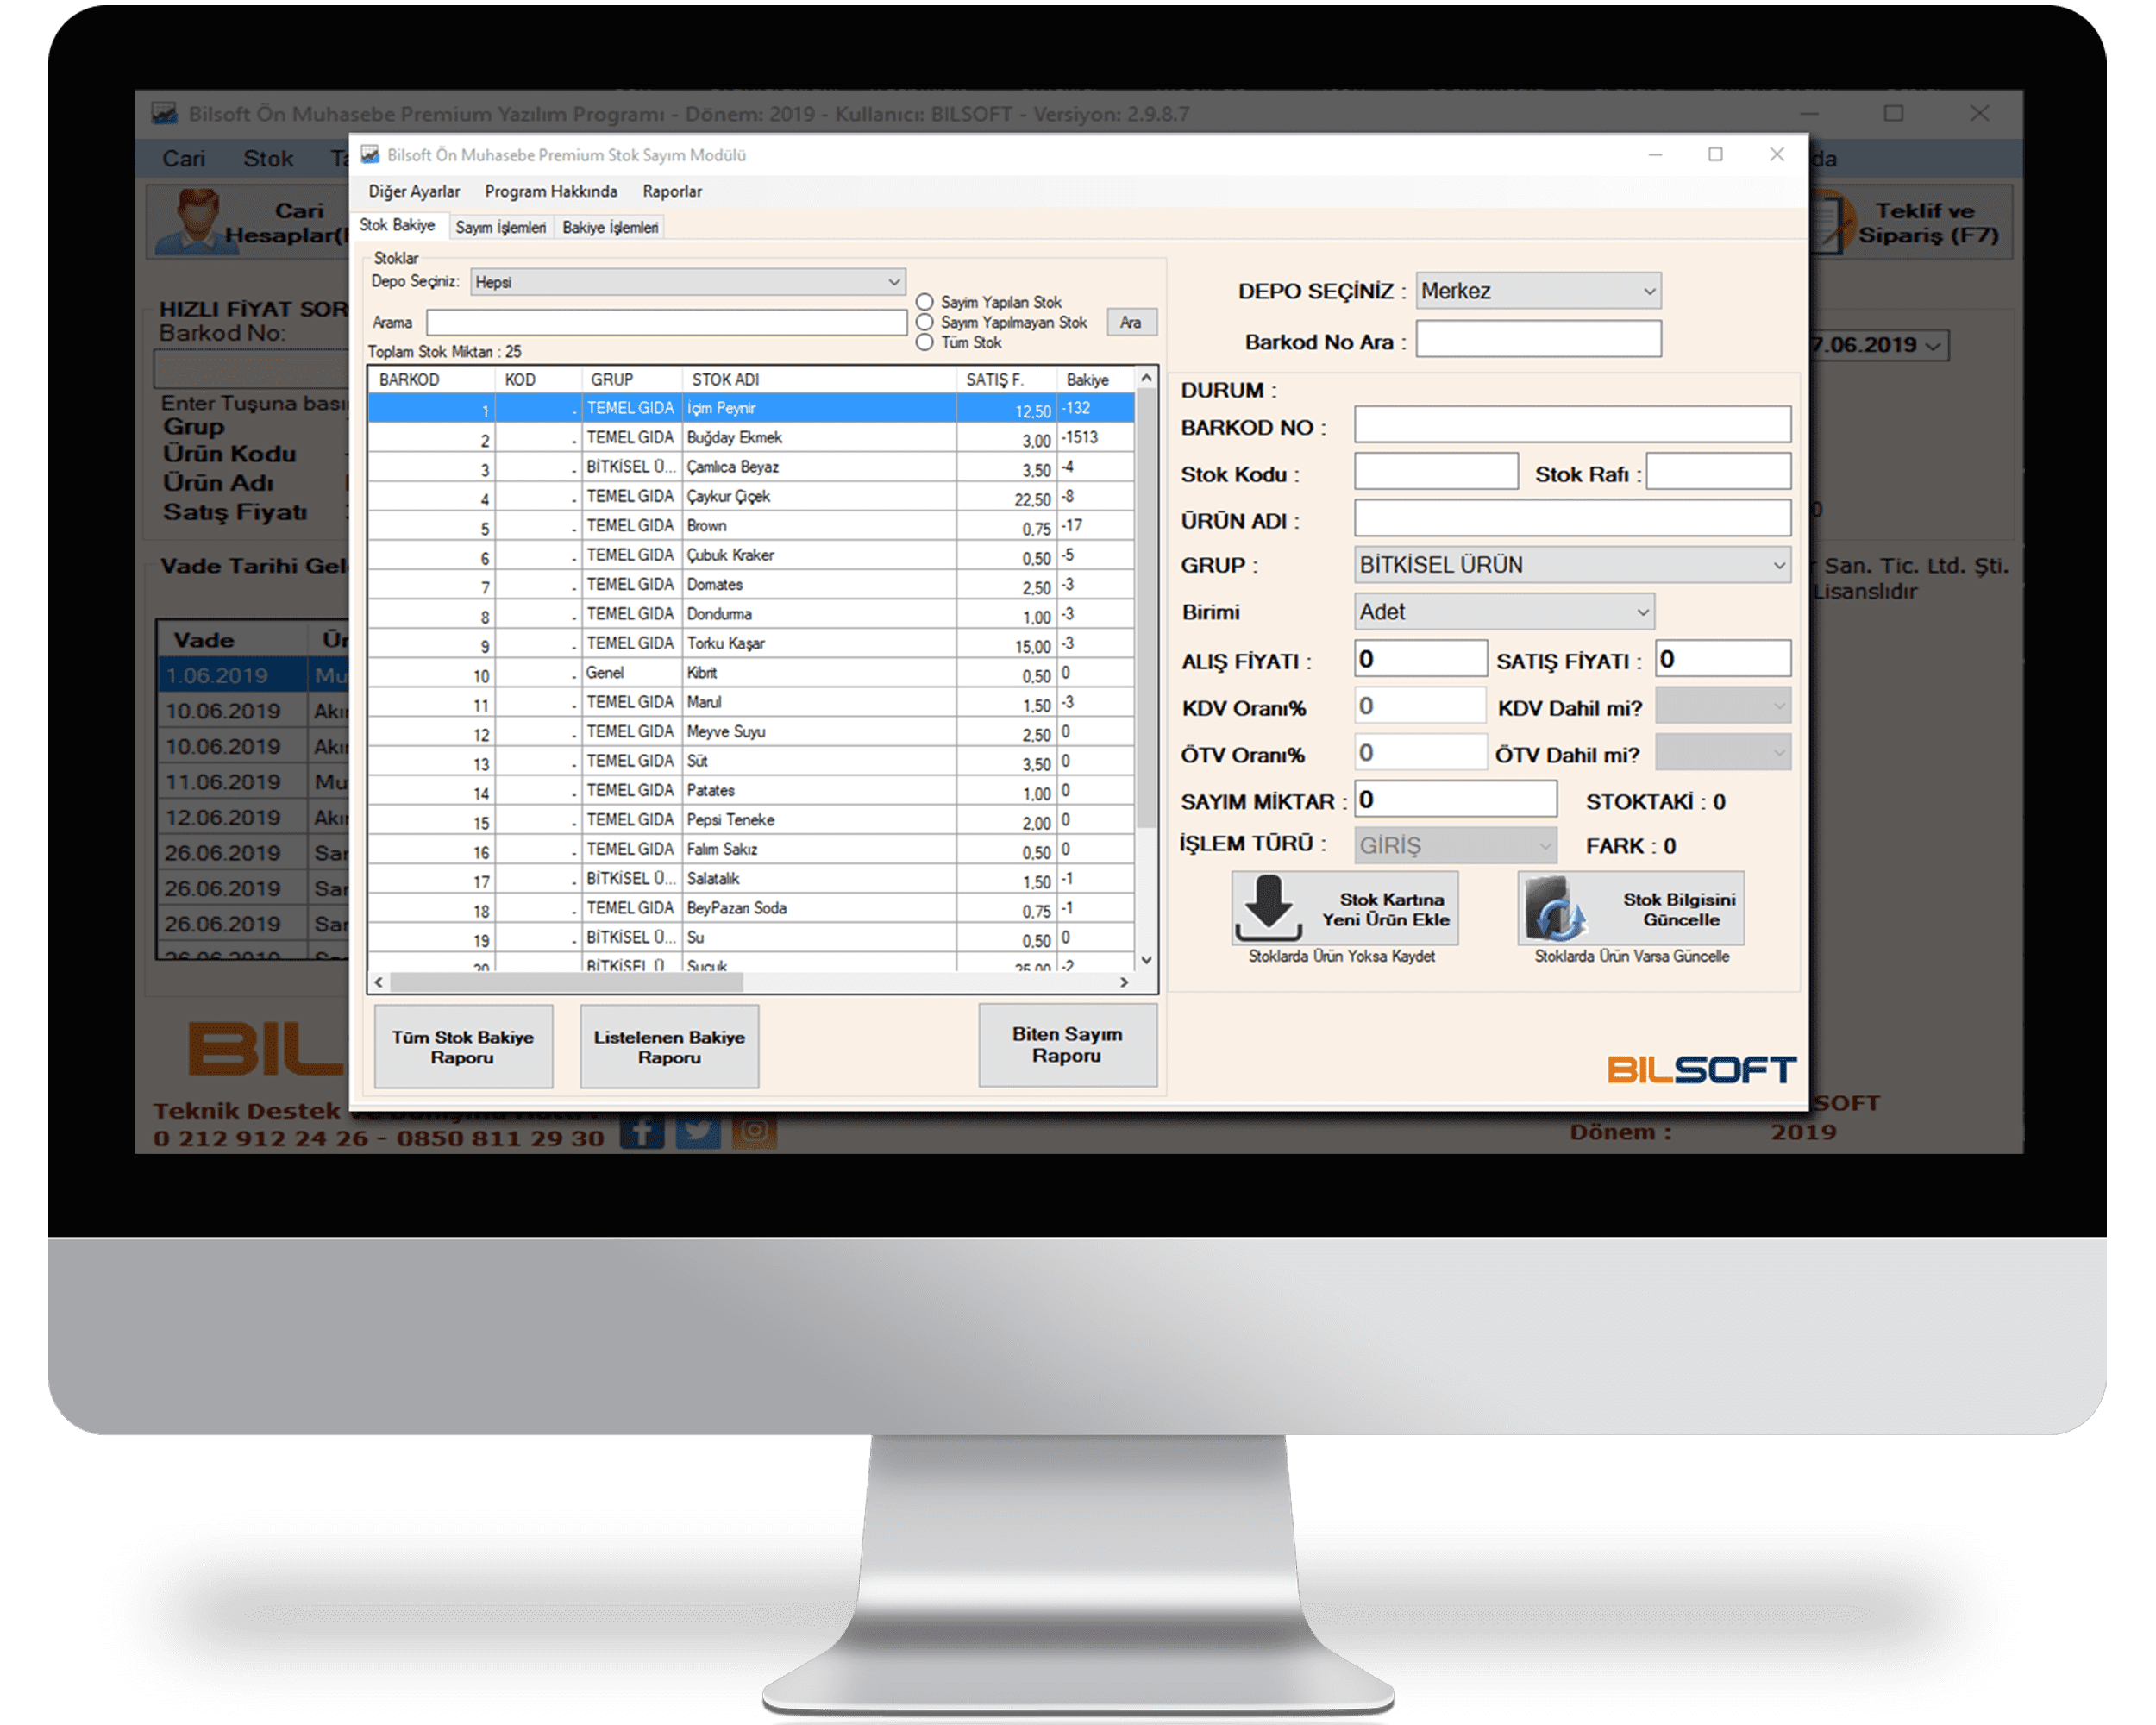Image resolution: width=2156 pixels, height=1725 pixels.
Task: Click the ALIŞ FİYATI input field
Action: coord(1420,659)
